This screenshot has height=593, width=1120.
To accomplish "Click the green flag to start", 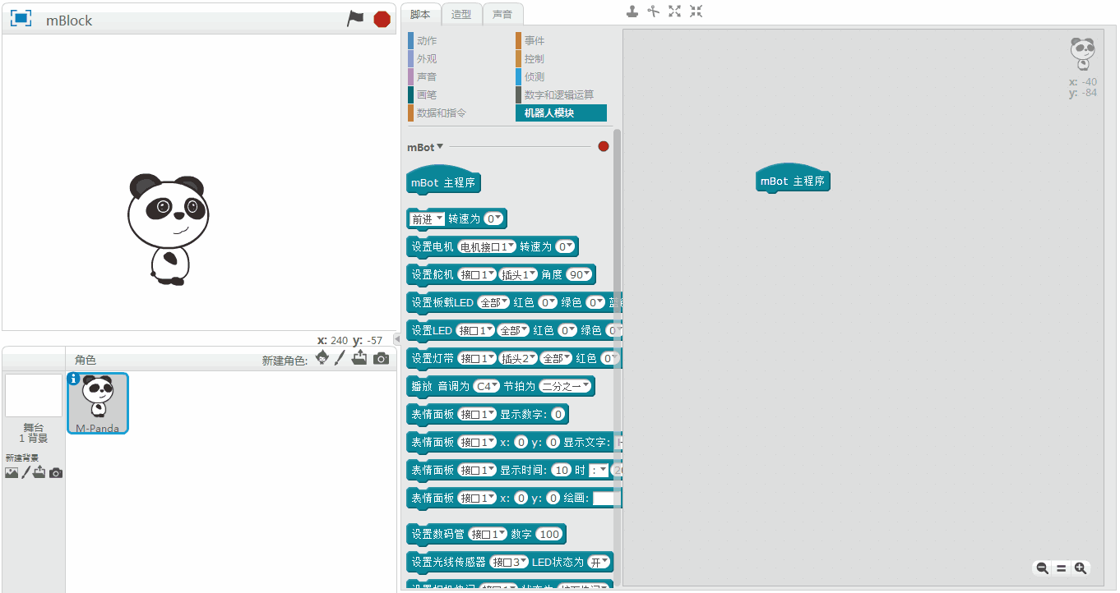I will point(355,18).
